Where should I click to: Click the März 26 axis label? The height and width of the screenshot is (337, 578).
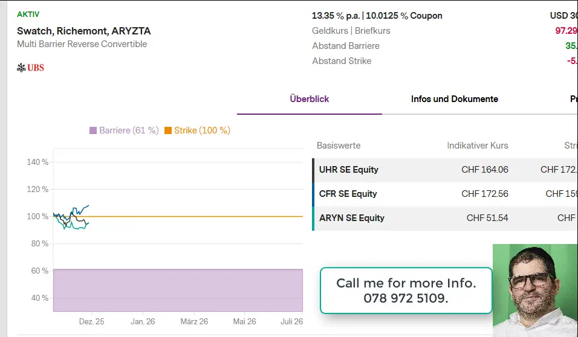point(194,321)
